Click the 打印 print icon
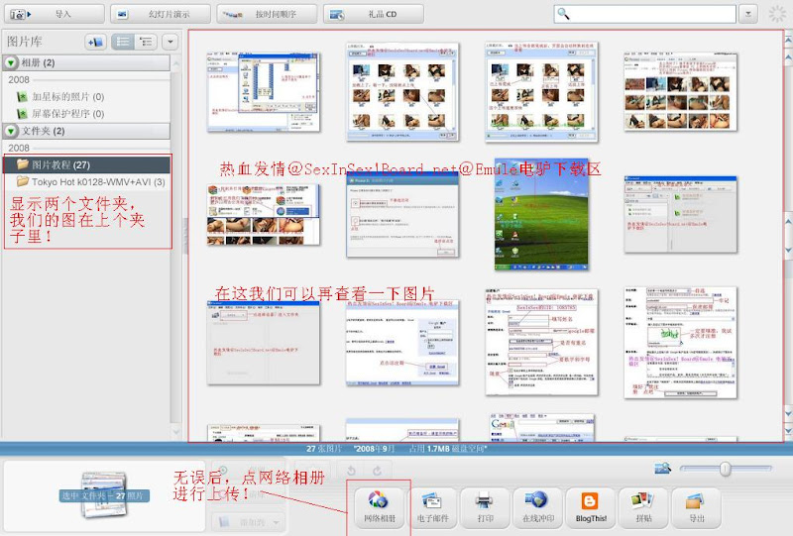The height and width of the screenshot is (536, 793). [485, 507]
